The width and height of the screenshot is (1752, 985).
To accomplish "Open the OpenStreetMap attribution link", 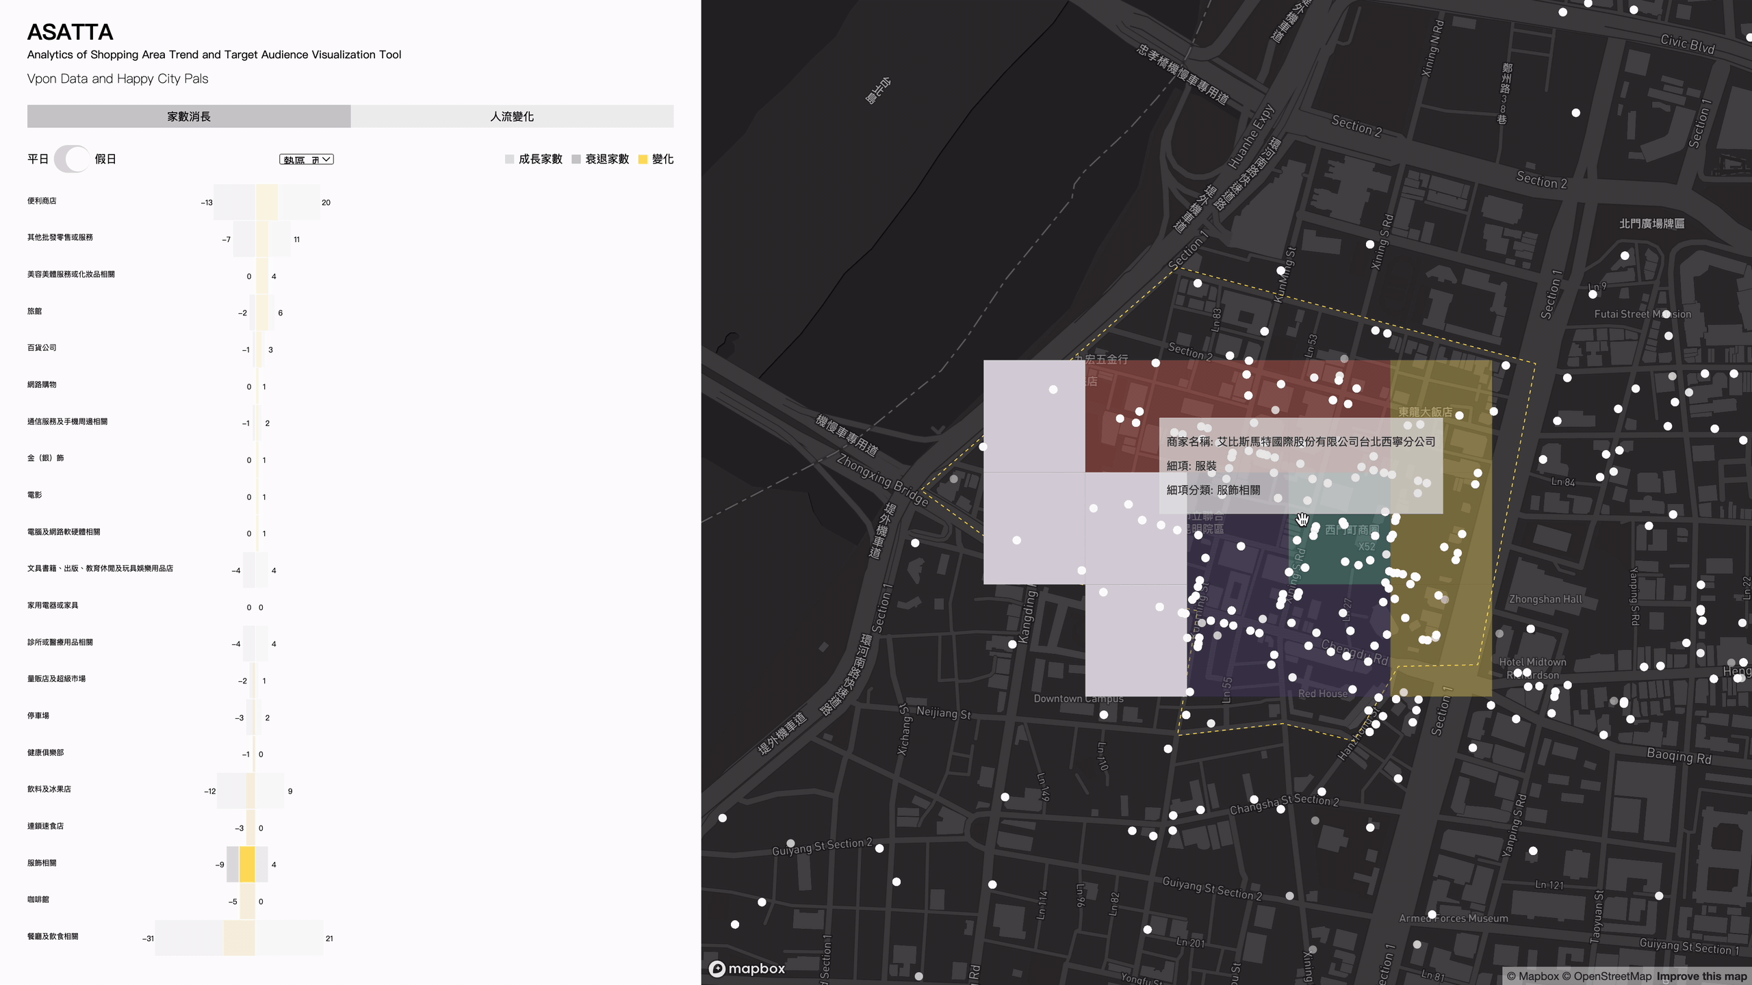I will coord(1612,976).
